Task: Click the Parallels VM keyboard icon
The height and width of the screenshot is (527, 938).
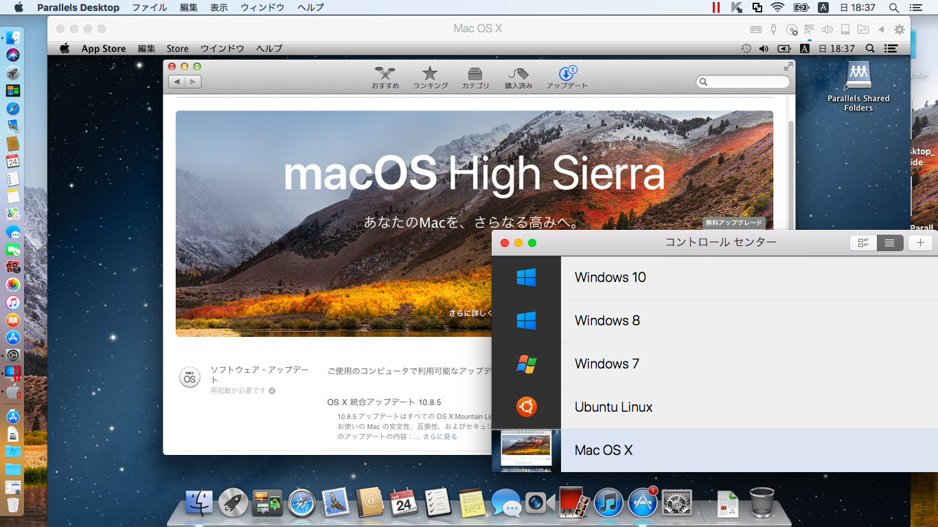Action: pyautogui.click(x=756, y=30)
